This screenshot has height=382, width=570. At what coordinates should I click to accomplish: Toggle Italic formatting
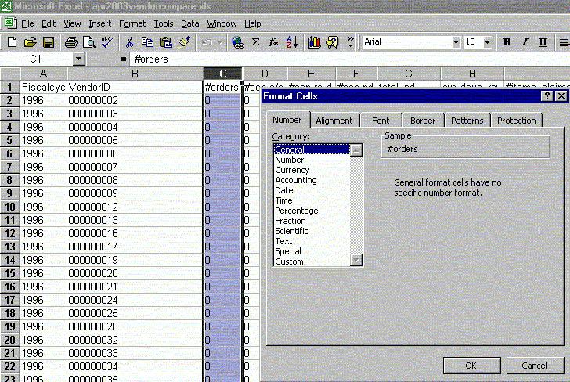(525, 42)
